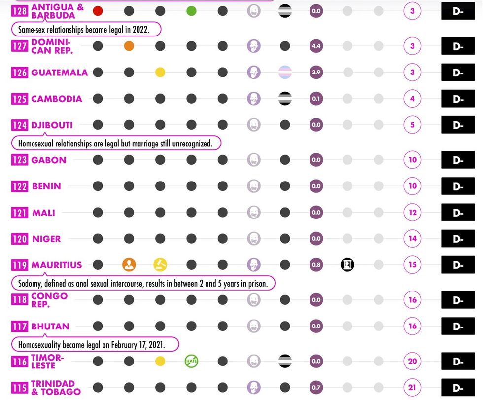Viewport: 483px width, 400px height.
Task: Click the orange person icon in Mauritius row
Action: pyautogui.click(x=129, y=265)
